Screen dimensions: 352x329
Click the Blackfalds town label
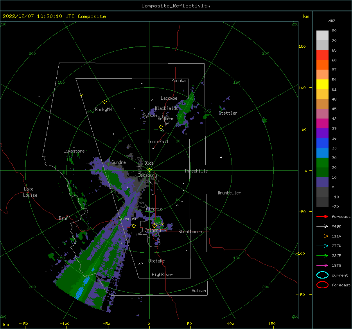coord(166,108)
